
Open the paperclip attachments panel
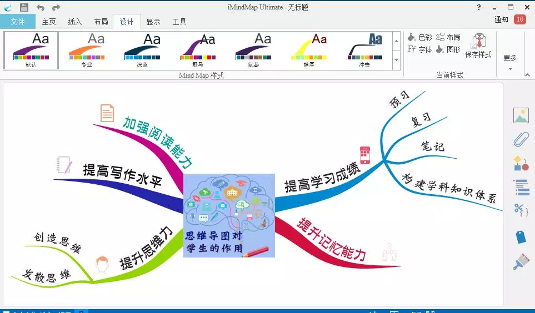521,139
